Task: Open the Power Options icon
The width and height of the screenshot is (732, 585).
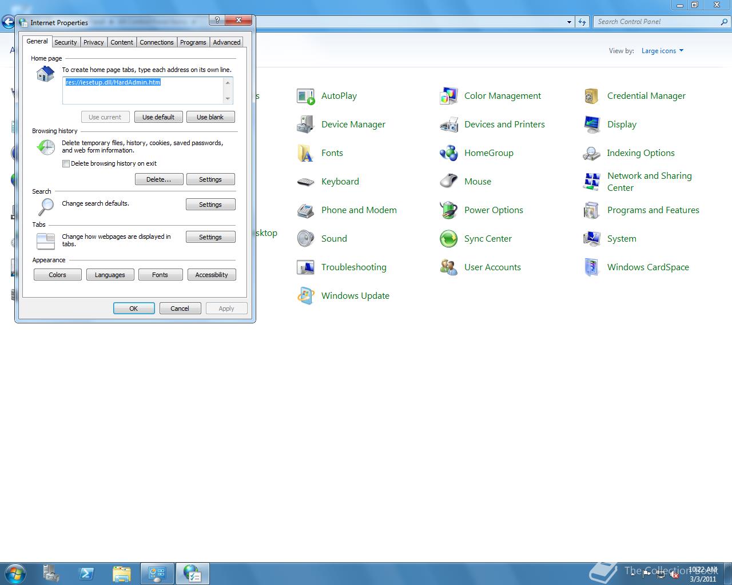Action: click(449, 210)
